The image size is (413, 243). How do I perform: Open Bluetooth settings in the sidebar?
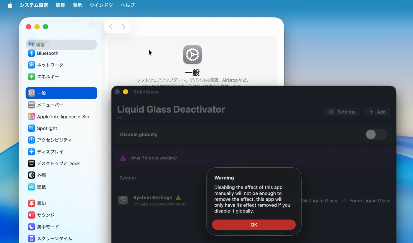tap(47, 53)
